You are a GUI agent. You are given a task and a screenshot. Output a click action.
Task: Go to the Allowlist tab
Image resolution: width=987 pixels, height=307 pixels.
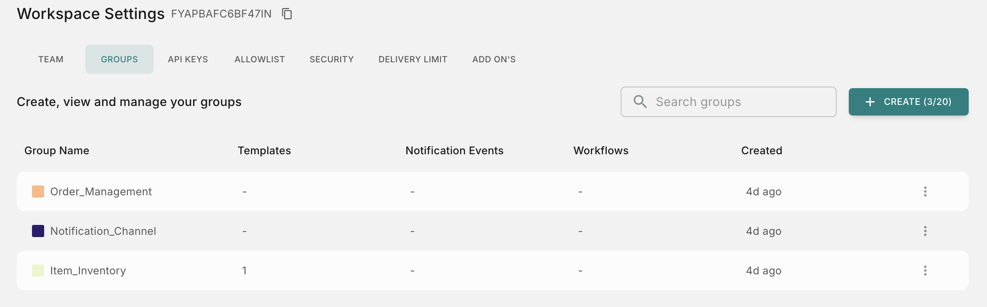point(260,59)
